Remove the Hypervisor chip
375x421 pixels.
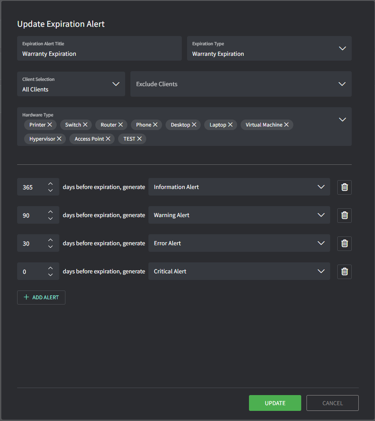(x=59, y=139)
